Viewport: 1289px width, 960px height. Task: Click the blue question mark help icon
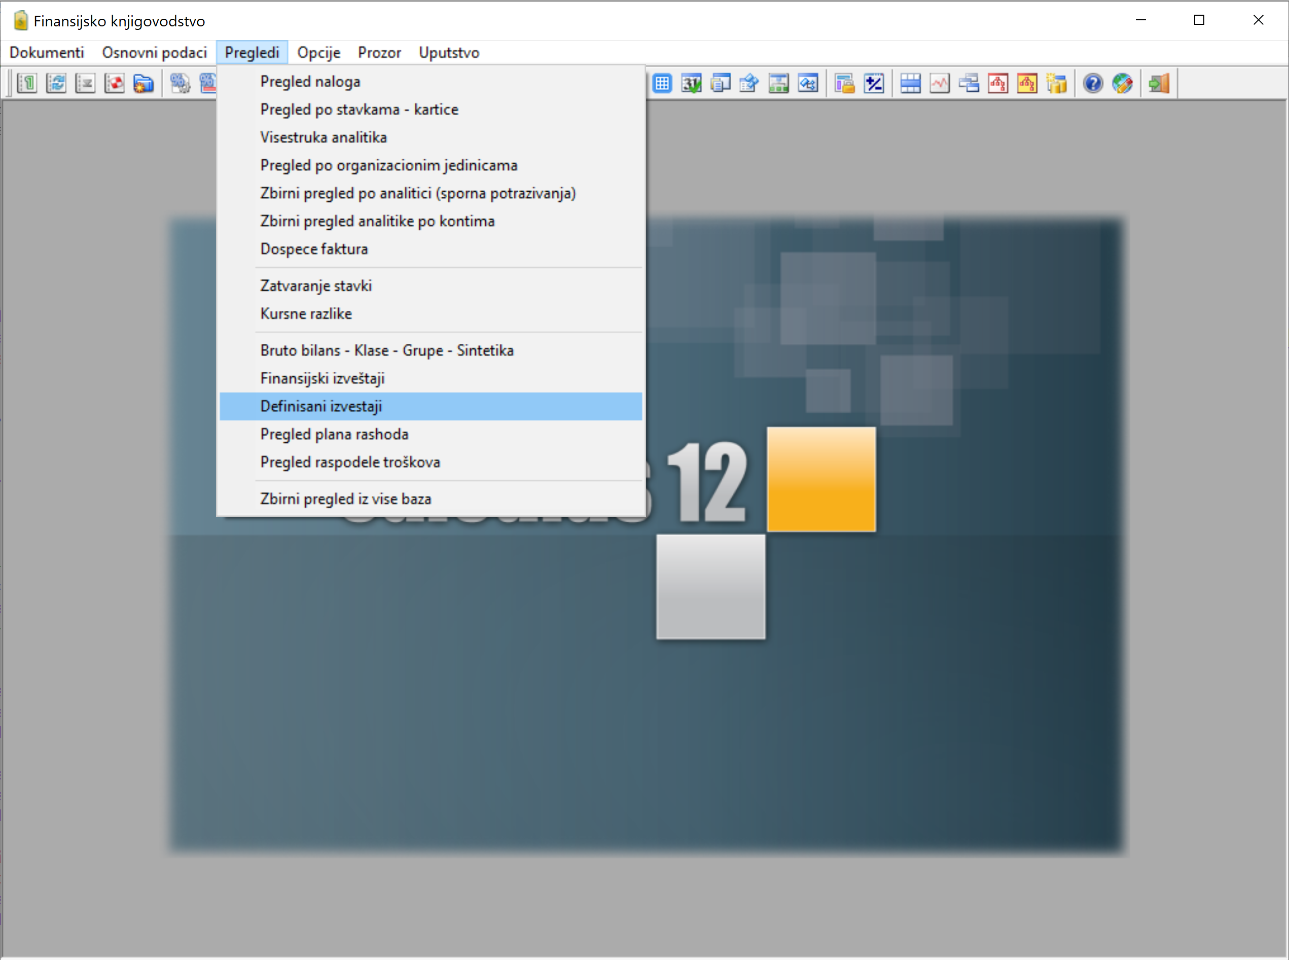point(1093,84)
